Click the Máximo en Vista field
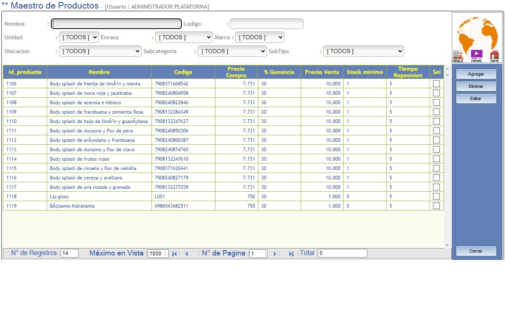Screen dimensions: 505x336 158,253
